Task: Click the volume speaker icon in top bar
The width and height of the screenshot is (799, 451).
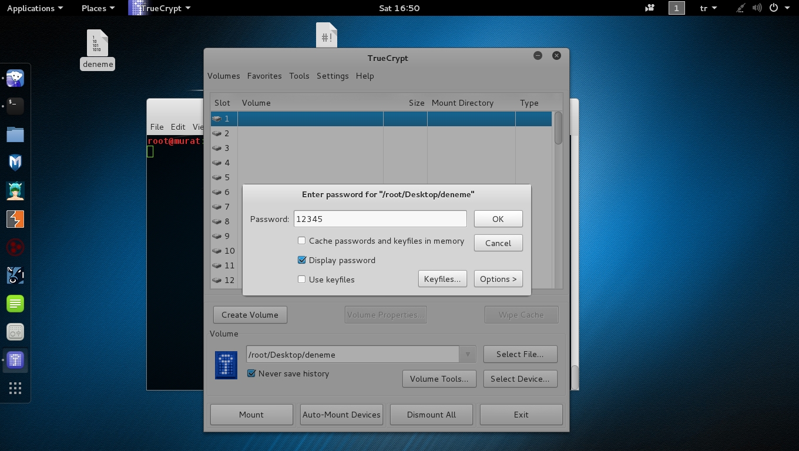Action: tap(757, 8)
